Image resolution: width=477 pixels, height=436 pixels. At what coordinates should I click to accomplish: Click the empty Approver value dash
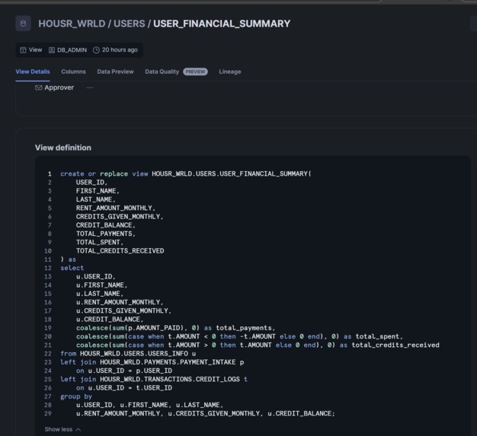click(x=90, y=88)
